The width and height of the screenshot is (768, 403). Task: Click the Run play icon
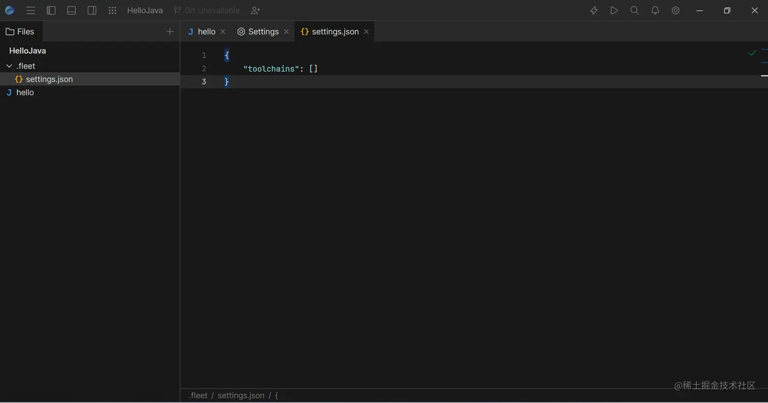pyautogui.click(x=614, y=10)
